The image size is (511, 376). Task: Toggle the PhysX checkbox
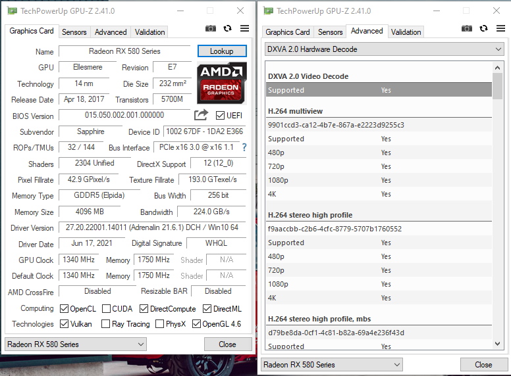[159, 324]
